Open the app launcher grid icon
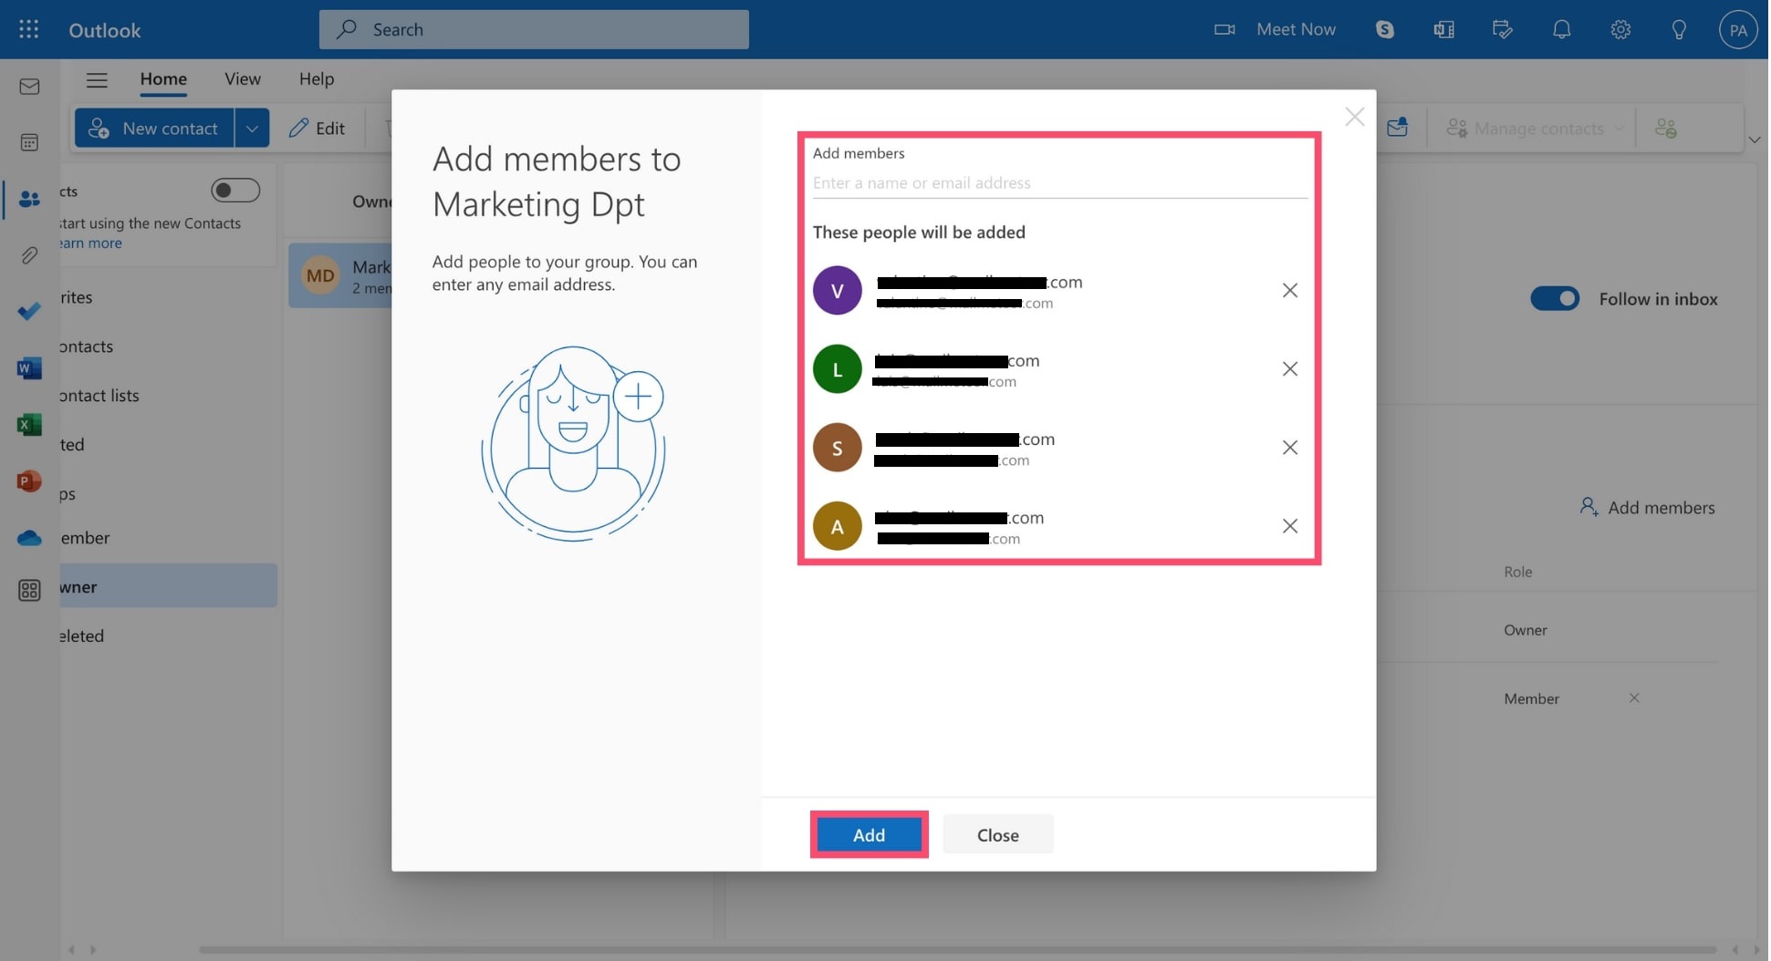Screen dimensions: 1771x961 tap(28, 29)
